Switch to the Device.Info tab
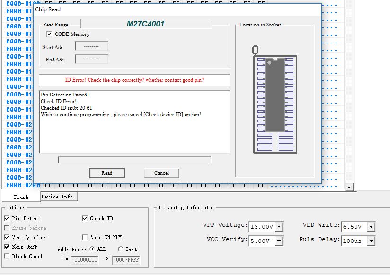 click(59, 197)
